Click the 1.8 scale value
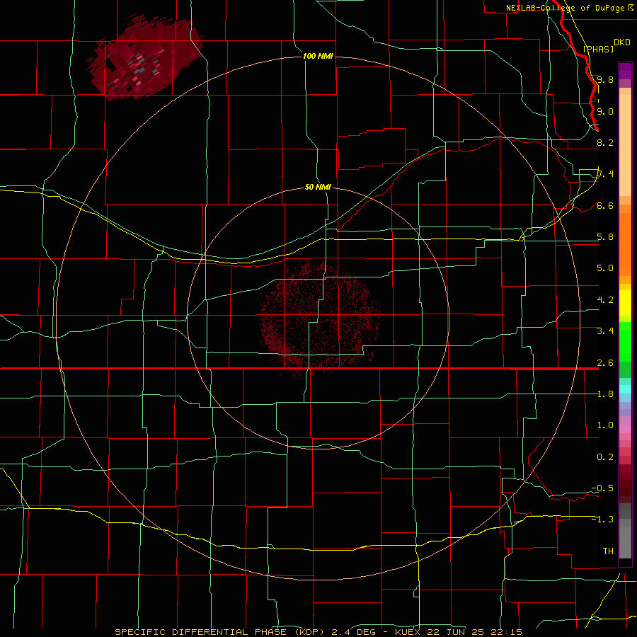 (605, 394)
